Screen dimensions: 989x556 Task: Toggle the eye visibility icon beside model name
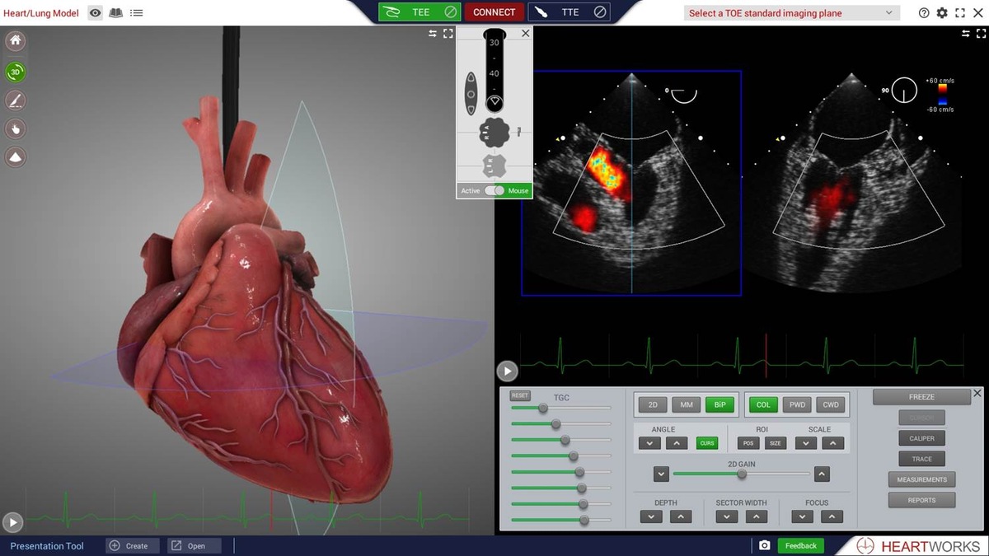pos(96,12)
